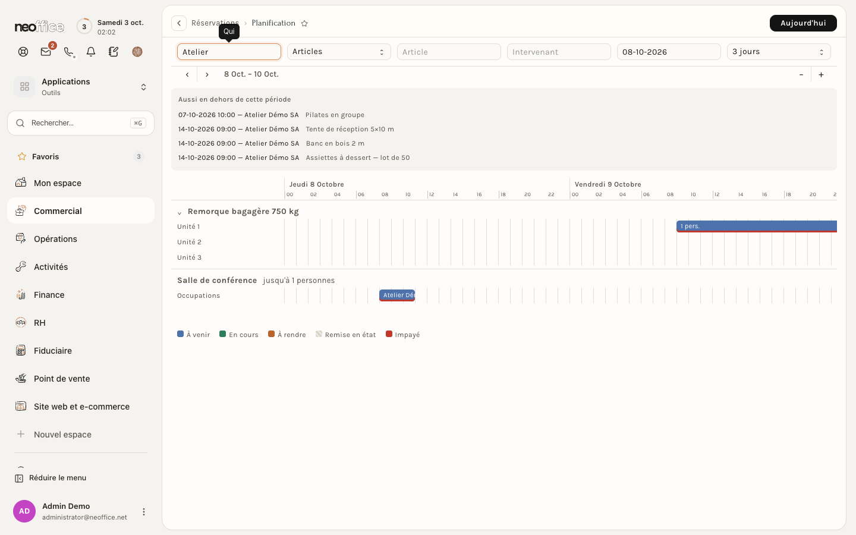The image size is (856, 535).
Task: Click the date field 08-10-2026
Action: coord(669,52)
